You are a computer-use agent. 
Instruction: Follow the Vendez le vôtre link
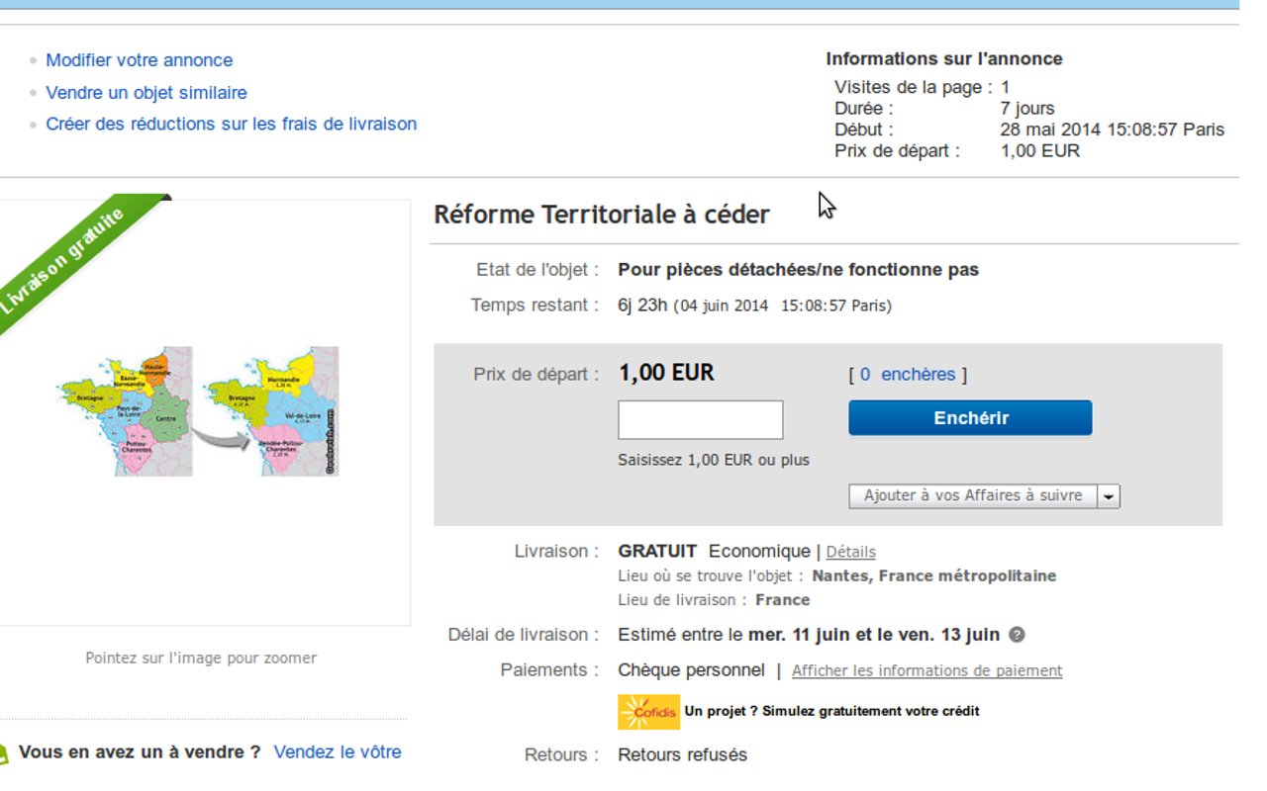338,752
